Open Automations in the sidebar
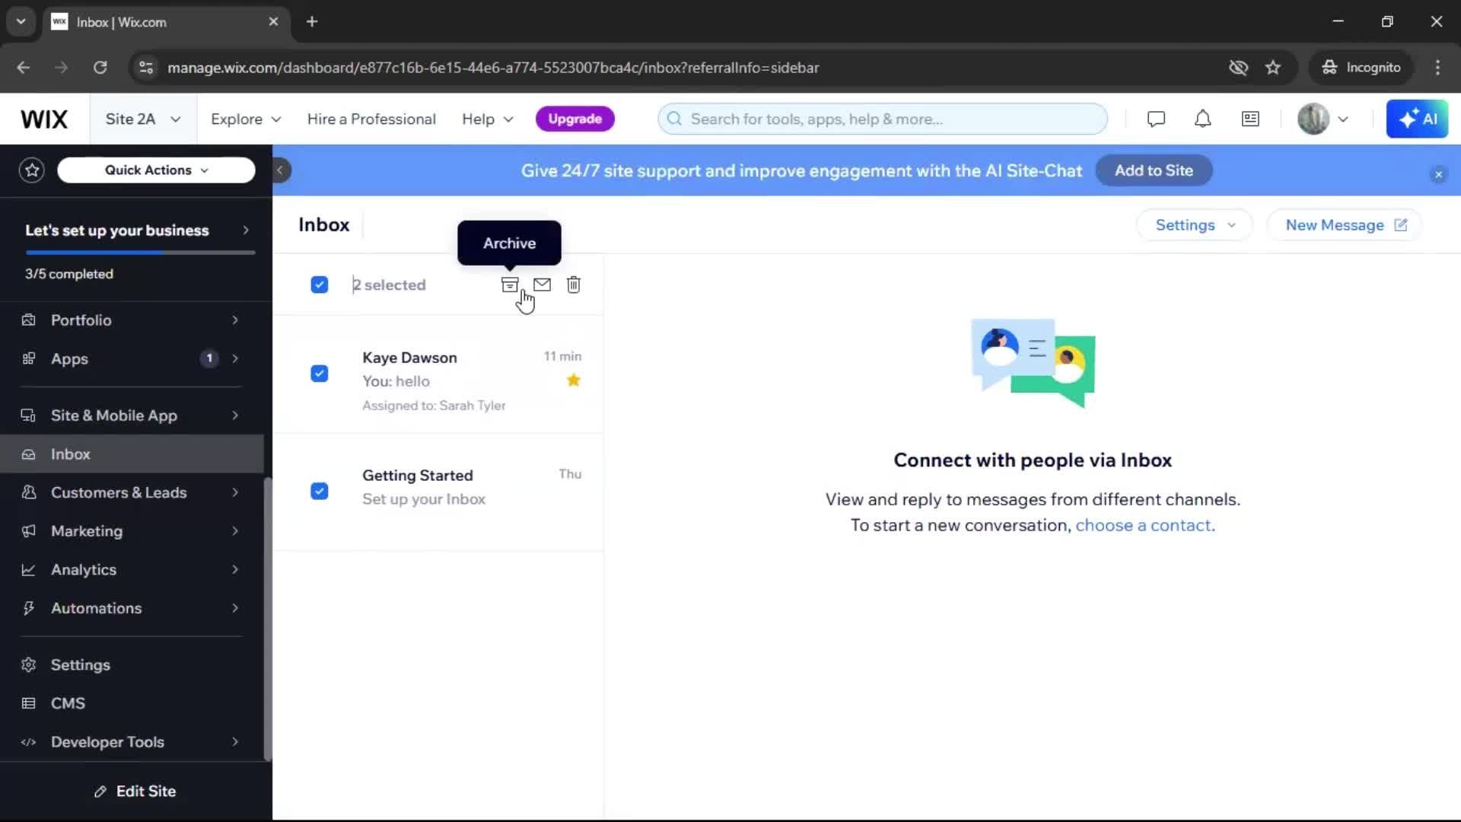The height and width of the screenshot is (822, 1461). pyautogui.click(x=131, y=608)
